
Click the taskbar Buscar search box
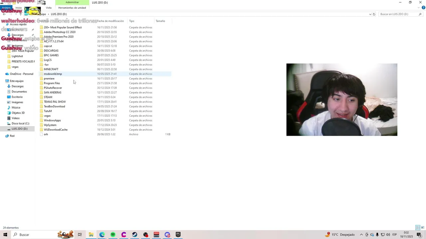(35, 235)
